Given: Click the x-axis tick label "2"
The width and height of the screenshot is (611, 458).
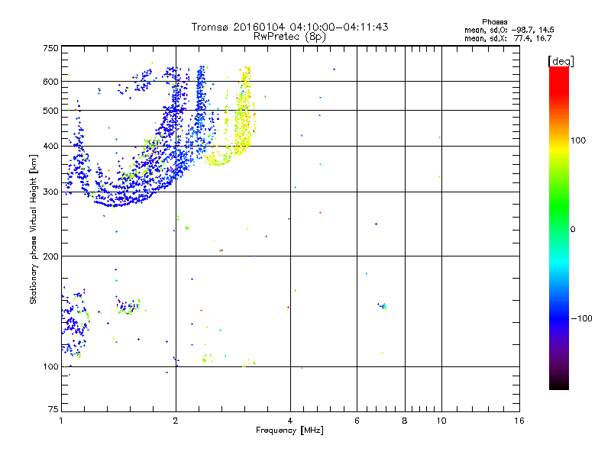Looking at the screenshot, I should 176,421.
